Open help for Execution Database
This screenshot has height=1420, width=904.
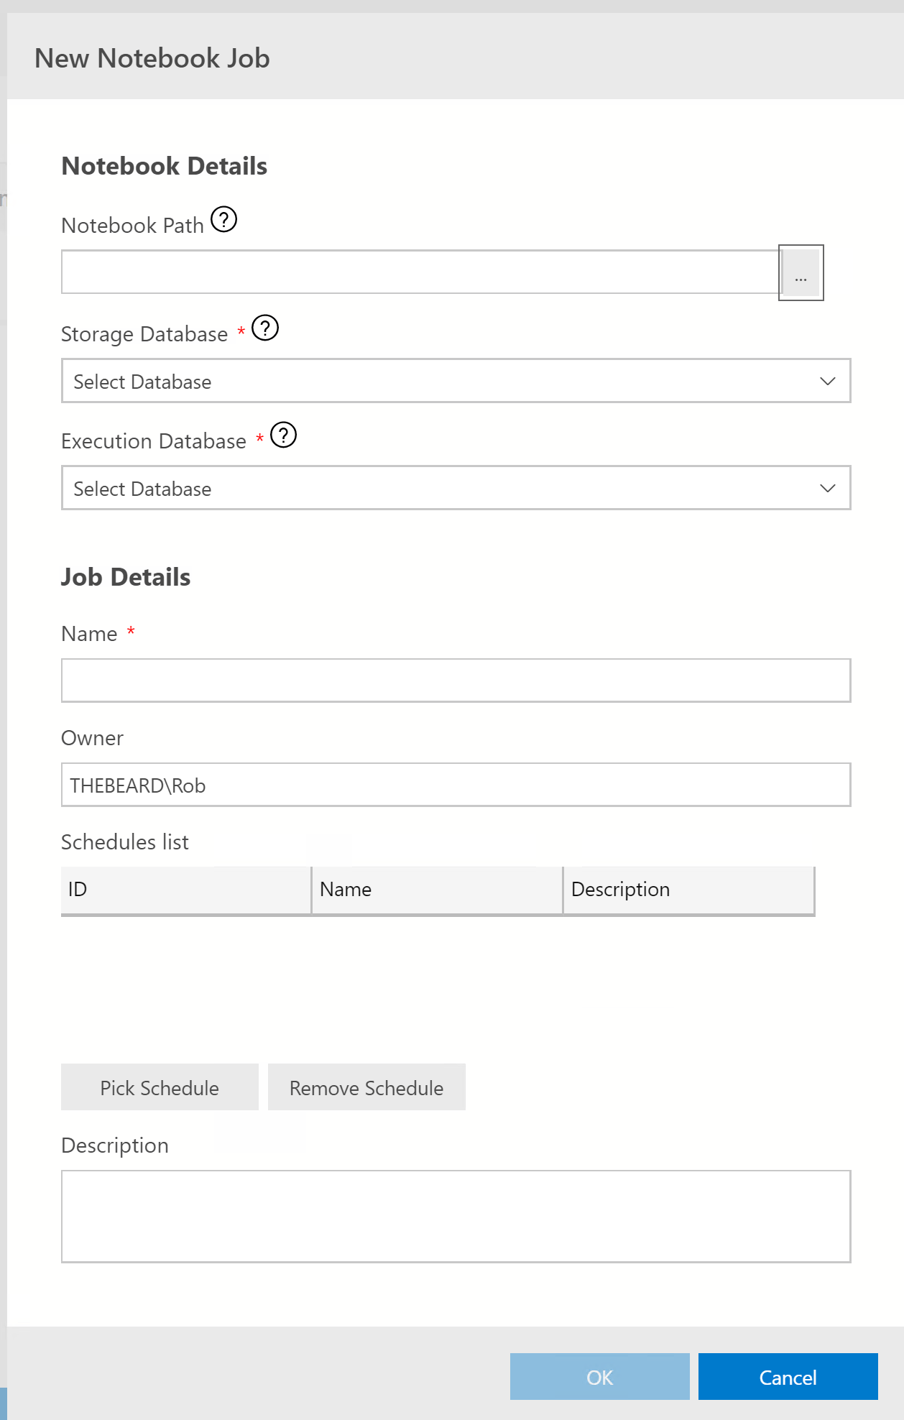point(284,435)
